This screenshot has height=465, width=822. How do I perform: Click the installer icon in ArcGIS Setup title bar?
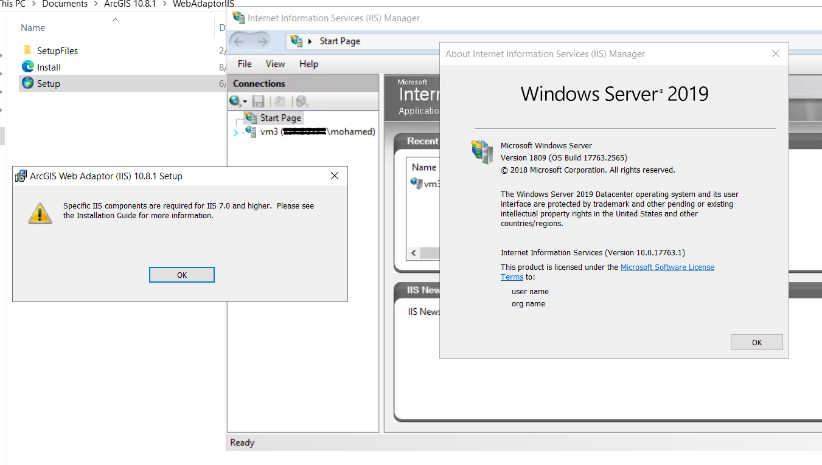pyautogui.click(x=20, y=176)
